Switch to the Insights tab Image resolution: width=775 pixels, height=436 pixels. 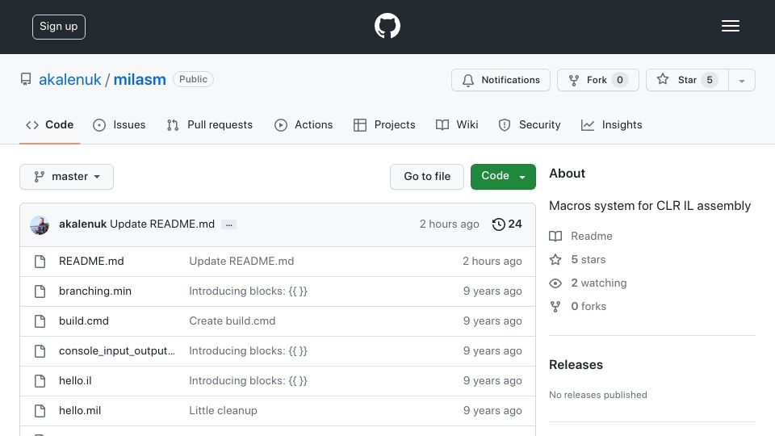coord(611,124)
